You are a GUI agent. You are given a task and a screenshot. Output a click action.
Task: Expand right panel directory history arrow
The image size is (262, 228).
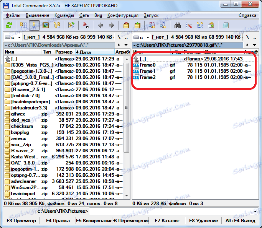[x=254, y=45]
